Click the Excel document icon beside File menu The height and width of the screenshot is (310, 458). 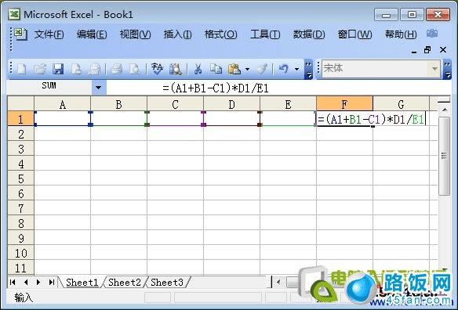coord(20,34)
